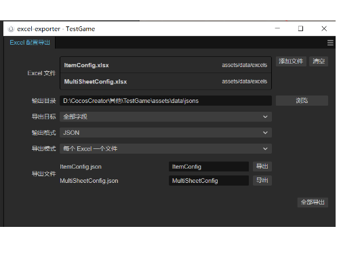Close the excel-exporter window
Image resolution: width=339 pixels, height=254 pixels.
click(x=324, y=28)
